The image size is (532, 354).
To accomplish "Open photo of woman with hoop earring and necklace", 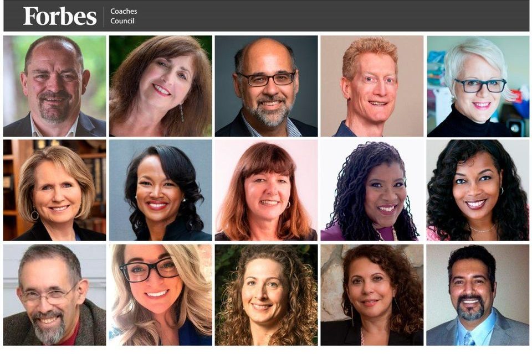I will (478, 190).
